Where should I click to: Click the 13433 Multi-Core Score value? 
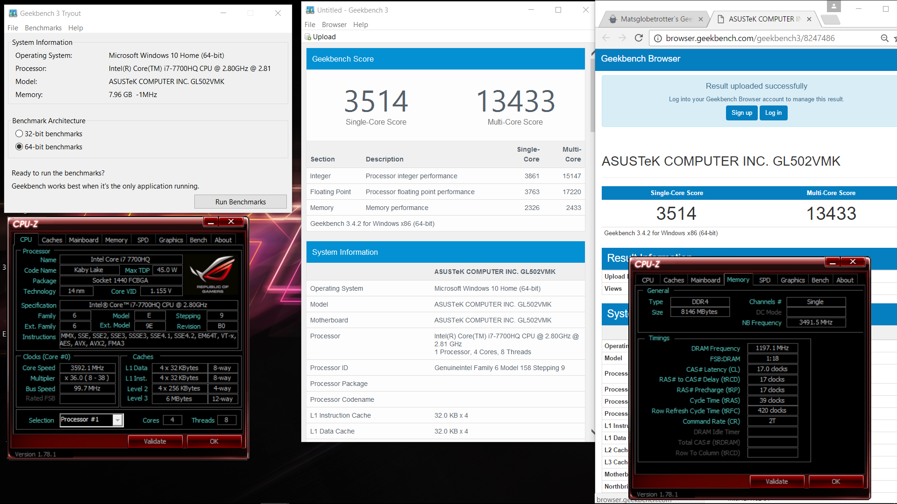[515, 101]
